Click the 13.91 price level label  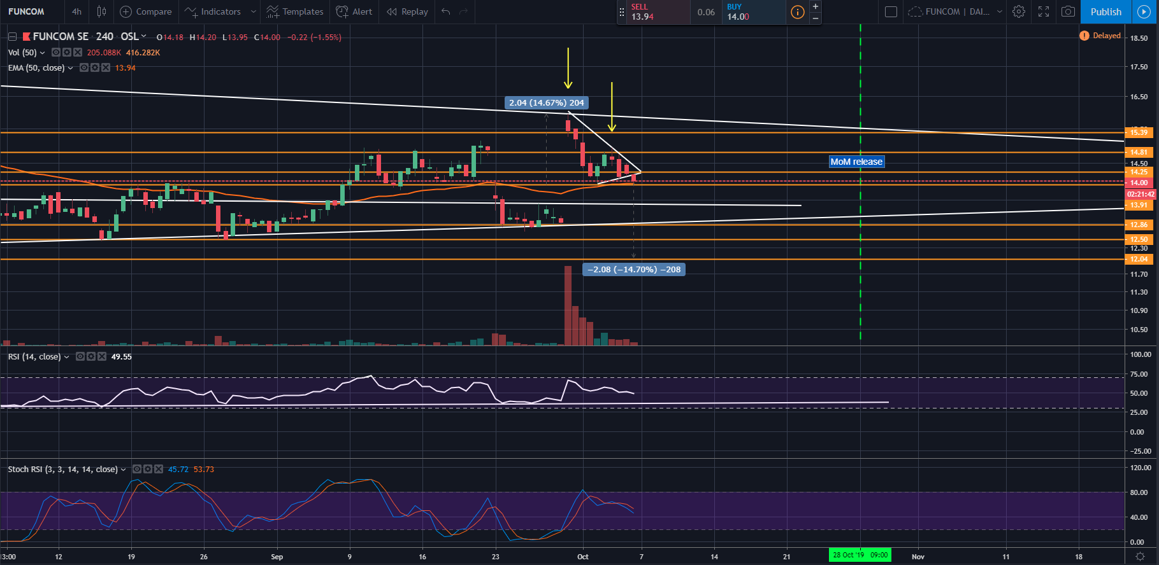tap(1139, 205)
